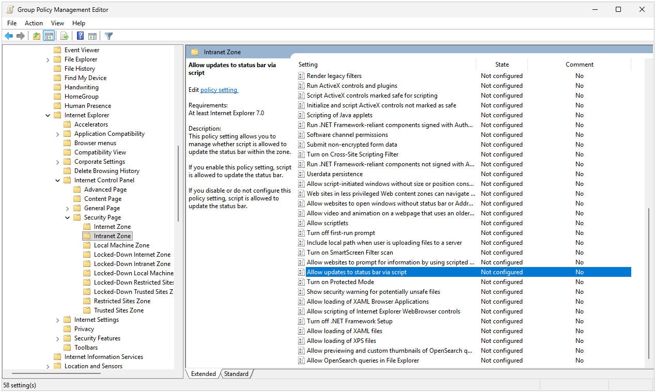The height and width of the screenshot is (392, 655).
Task: Expand the General Page node
Action: (x=68, y=208)
